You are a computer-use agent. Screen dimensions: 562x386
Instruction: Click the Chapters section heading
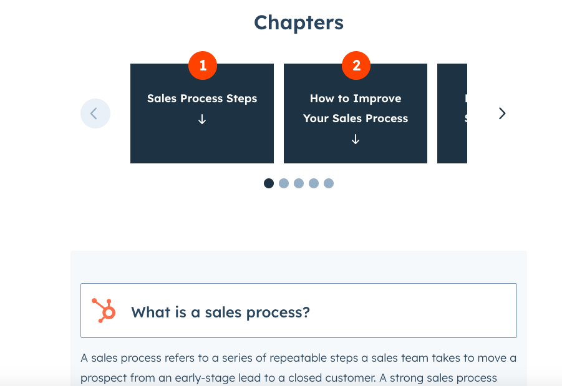coord(299,22)
